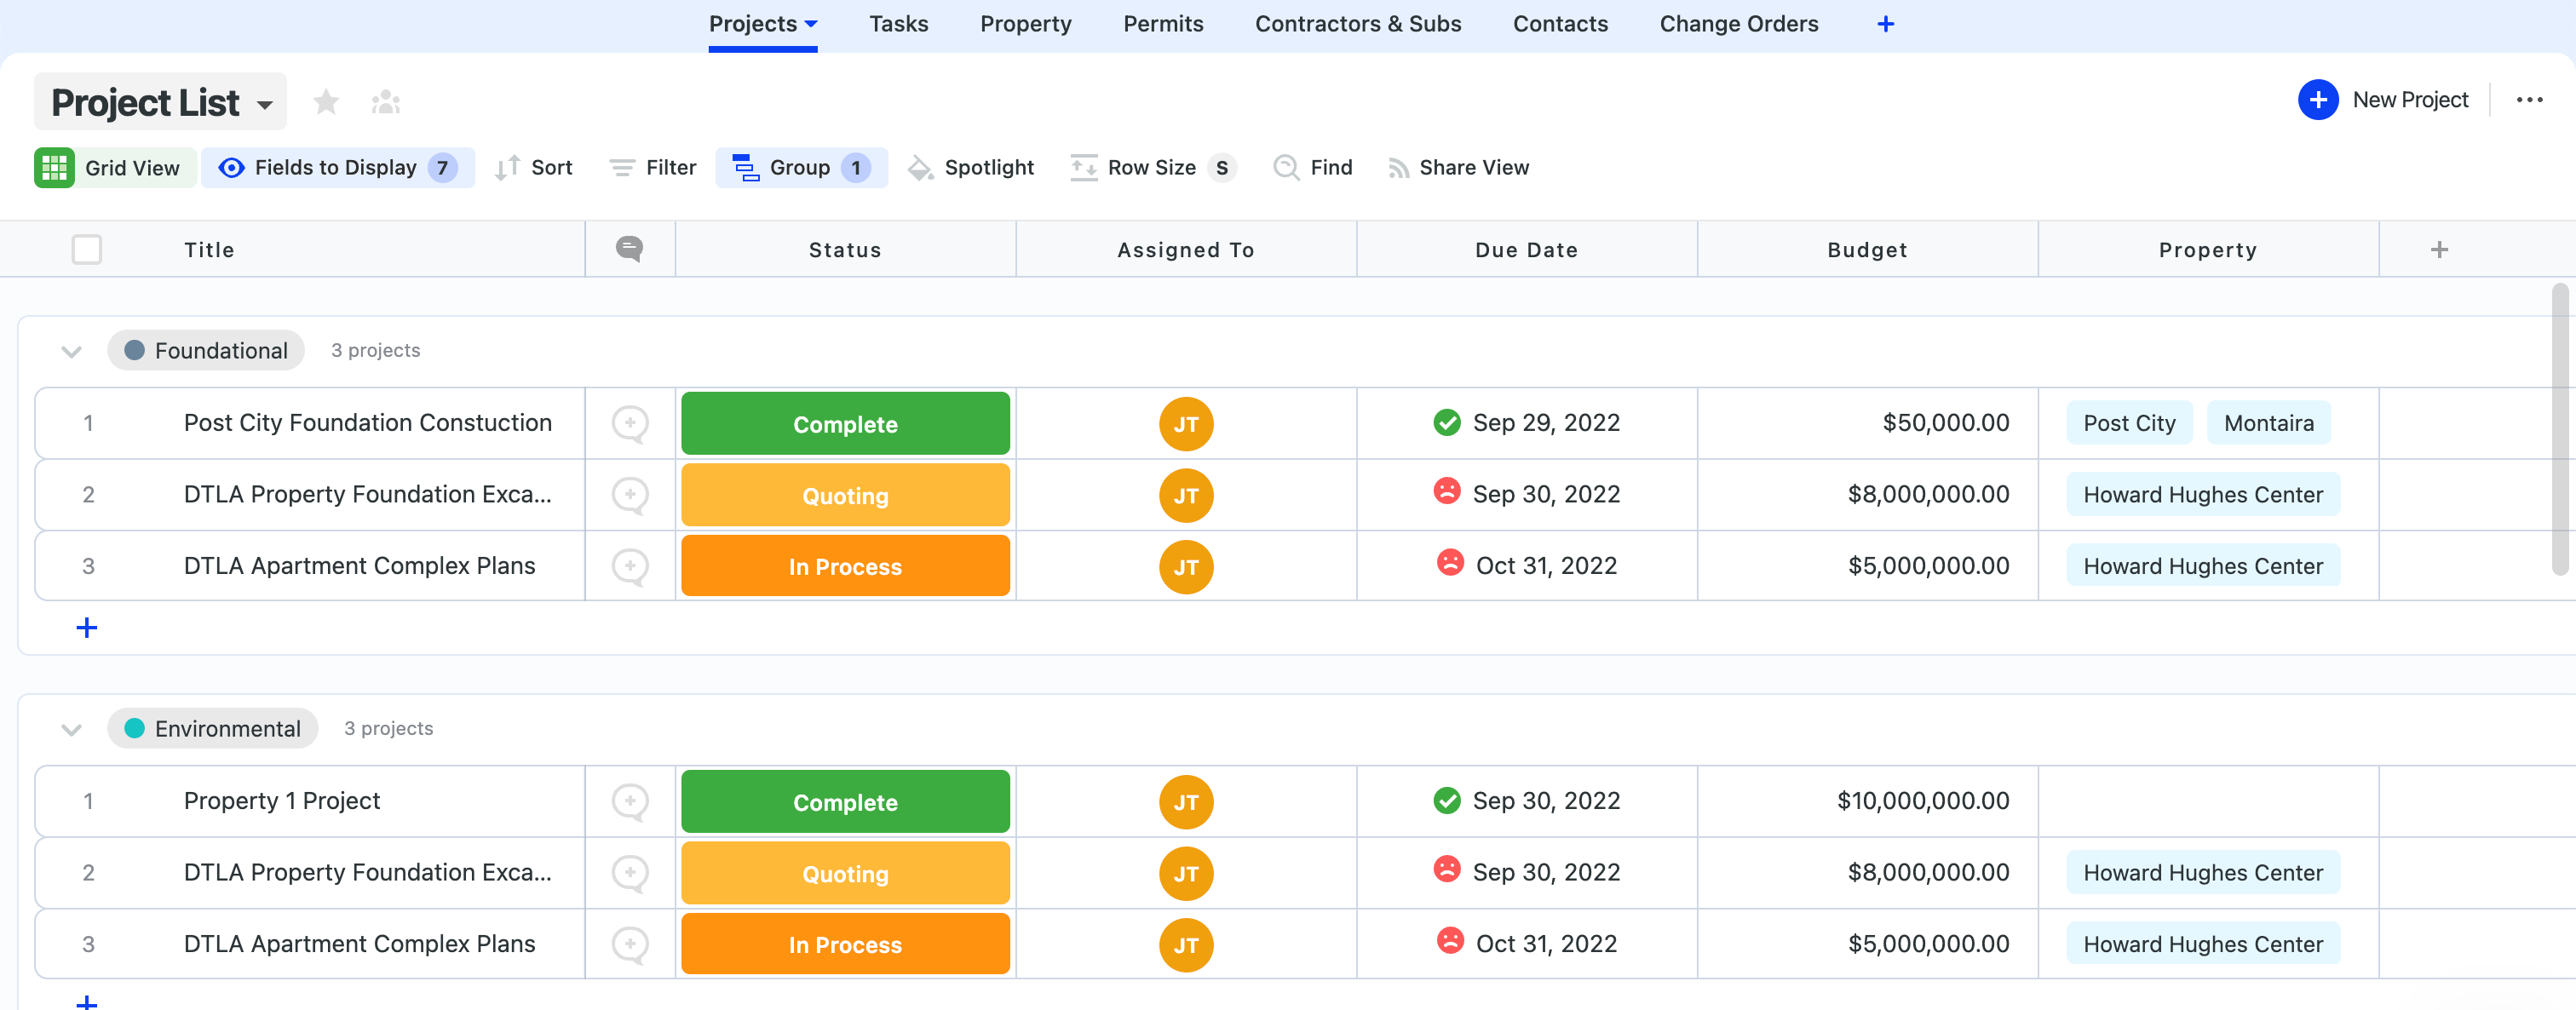
Task: Open the Filter options
Action: coord(651,167)
